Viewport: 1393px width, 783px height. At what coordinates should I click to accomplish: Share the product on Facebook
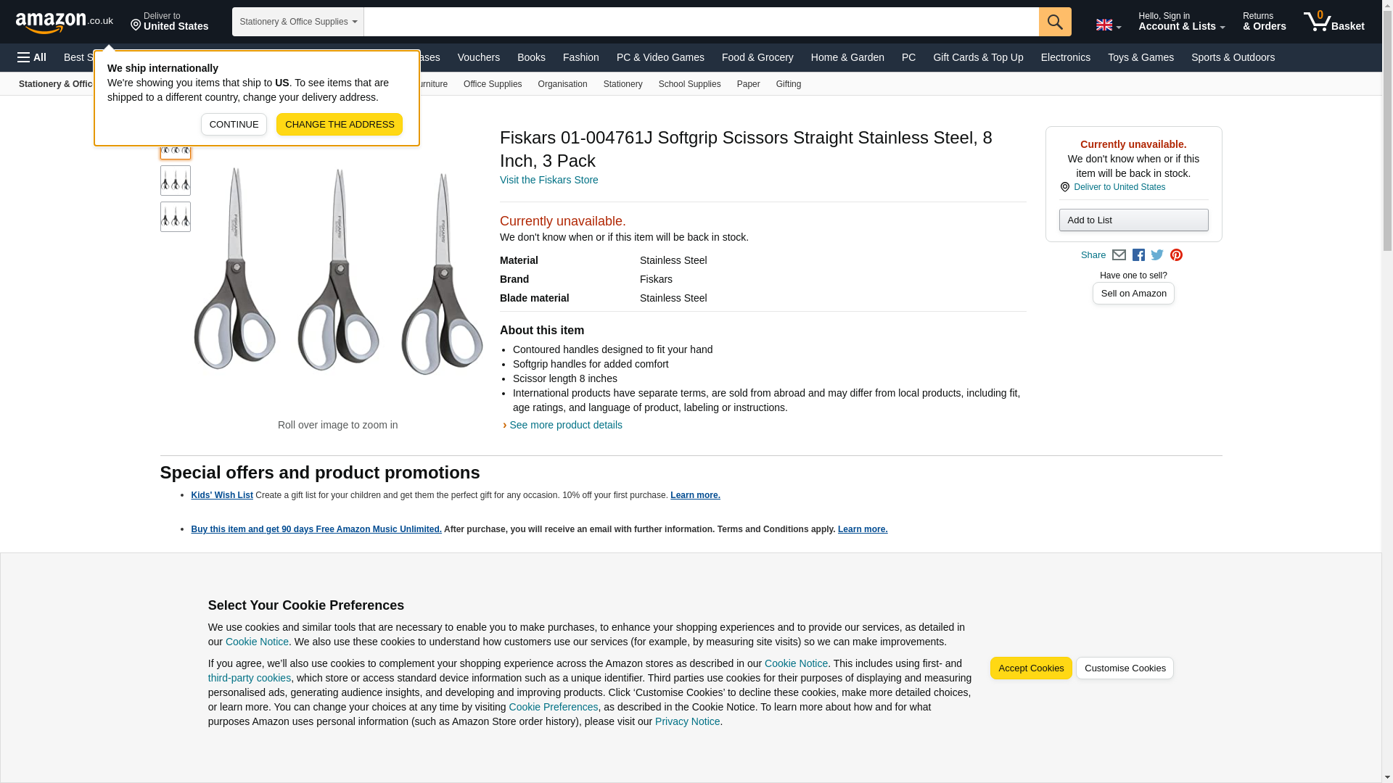coord(1138,255)
